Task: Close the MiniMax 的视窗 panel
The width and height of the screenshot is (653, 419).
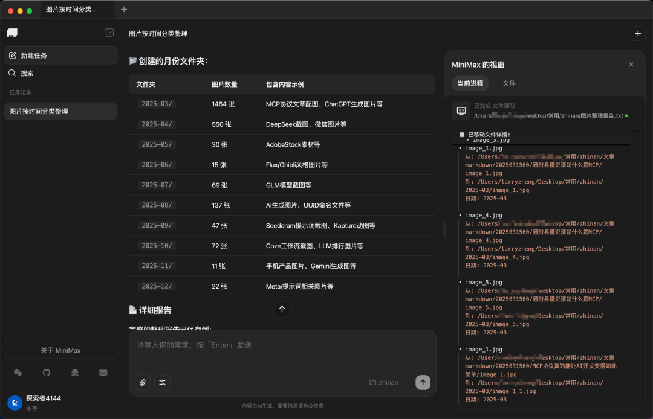Action: pyautogui.click(x=631, y=64)
